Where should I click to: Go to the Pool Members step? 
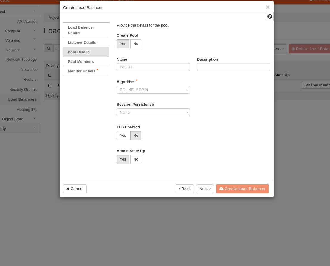(81, 62)
